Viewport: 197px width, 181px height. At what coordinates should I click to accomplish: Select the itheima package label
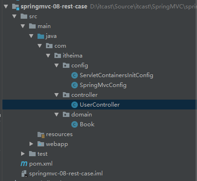click(73, 56)
